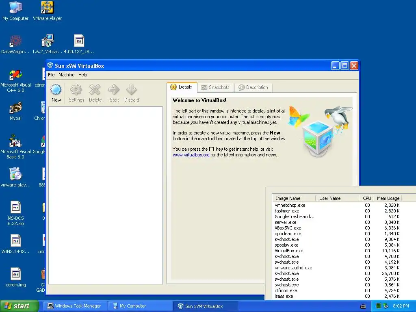Sort Task Manager by Image Name column

(x=294, y=198)
